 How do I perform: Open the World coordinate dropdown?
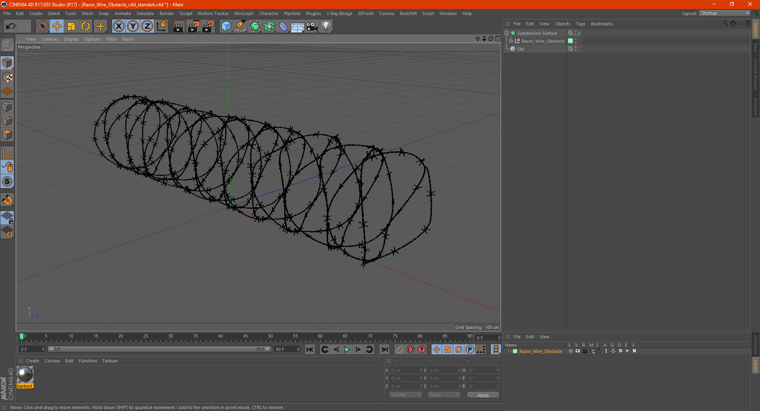pyautogui.click(x=406, y=395)
